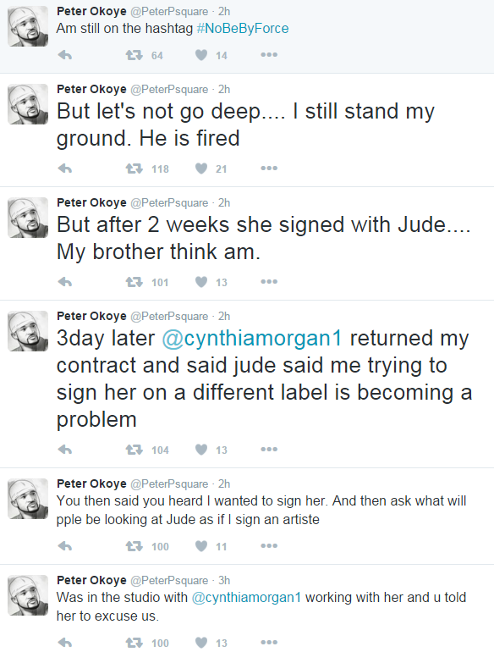Screen dimensions: 494x652
Task: Reply to the 'Was in the studio' tweet
Action: [x=65, y=643]
